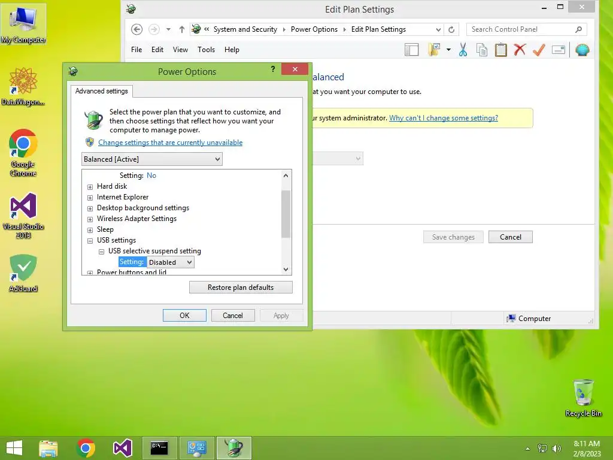Click System and Security breadcrumb
Image resolution: width=613 pixels, height=460 pixels.
click(245, 29)
